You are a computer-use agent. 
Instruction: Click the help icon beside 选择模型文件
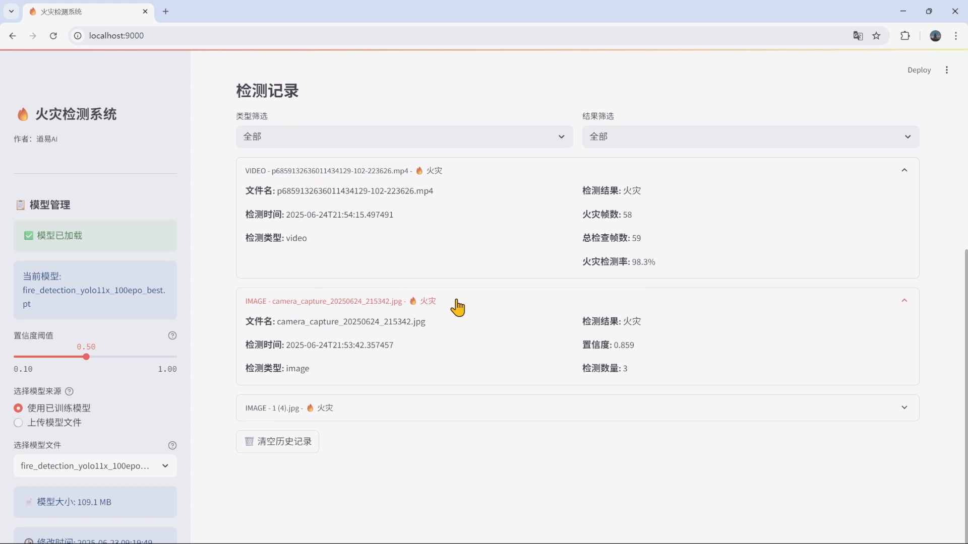[172, 445]
